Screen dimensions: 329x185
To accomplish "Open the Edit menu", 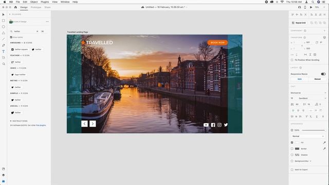I will coord(25,2).
